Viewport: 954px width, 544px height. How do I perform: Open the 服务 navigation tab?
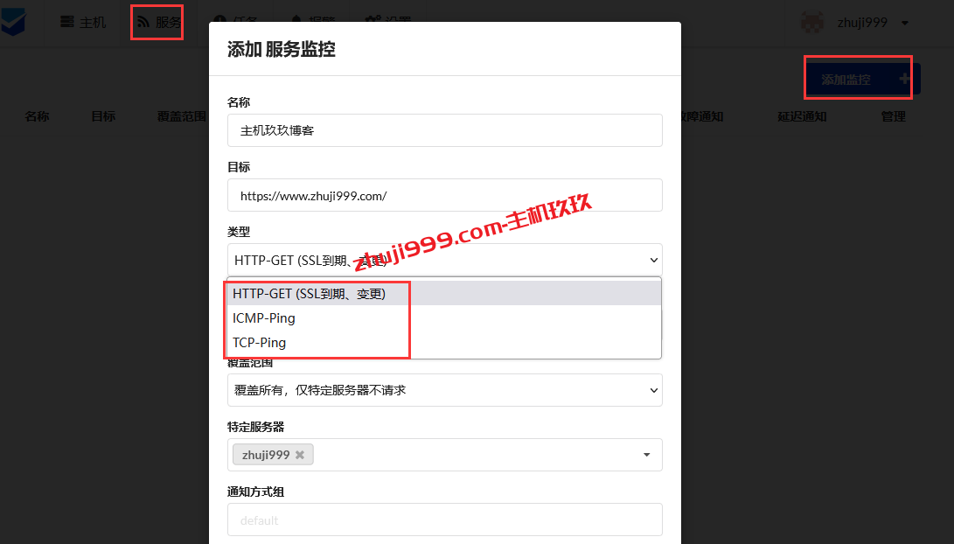(158, 23)
